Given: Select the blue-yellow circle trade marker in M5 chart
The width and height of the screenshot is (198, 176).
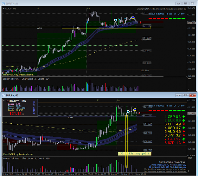Looking at the screenshot, I should pos(135,109).
